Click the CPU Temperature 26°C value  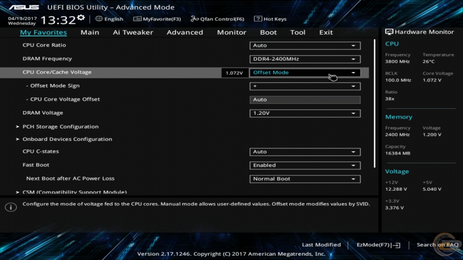pyautogui.click(x=428, y=62)
